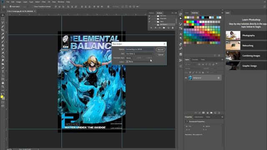This screenshot has height=150, width=267.
Task: Open the layer blend mode dropdown
Action: tap(193, 68)
